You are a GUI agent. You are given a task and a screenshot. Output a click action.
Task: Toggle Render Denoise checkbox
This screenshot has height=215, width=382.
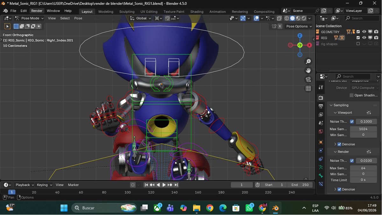click(339, 189)
